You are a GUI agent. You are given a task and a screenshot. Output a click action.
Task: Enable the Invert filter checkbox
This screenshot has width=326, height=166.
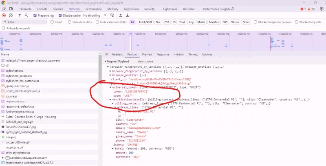point(52,22)
